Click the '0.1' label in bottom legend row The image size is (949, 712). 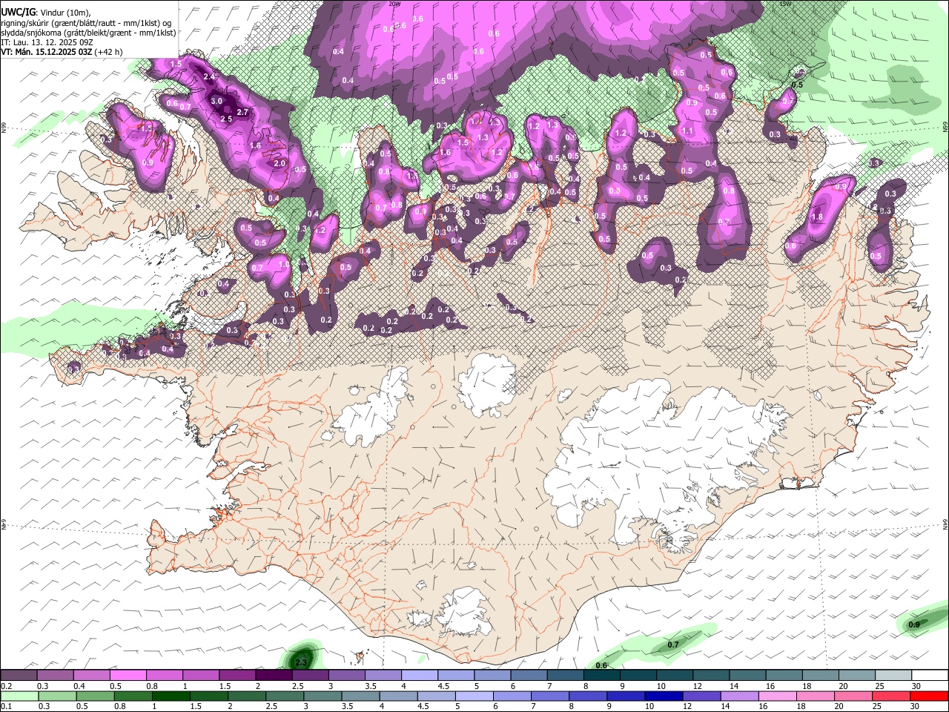(6, 706)
